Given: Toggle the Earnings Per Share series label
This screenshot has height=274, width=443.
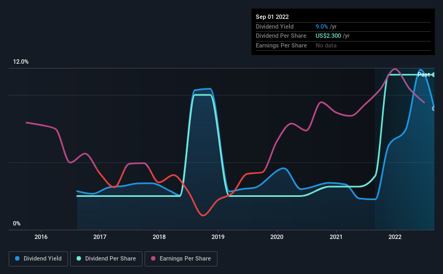Looking at the screenshot, I should [185, 259].
